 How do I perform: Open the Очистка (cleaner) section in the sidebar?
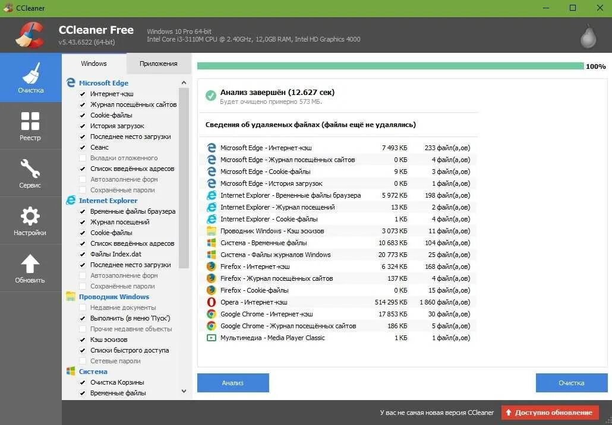(x=30, y=78)
